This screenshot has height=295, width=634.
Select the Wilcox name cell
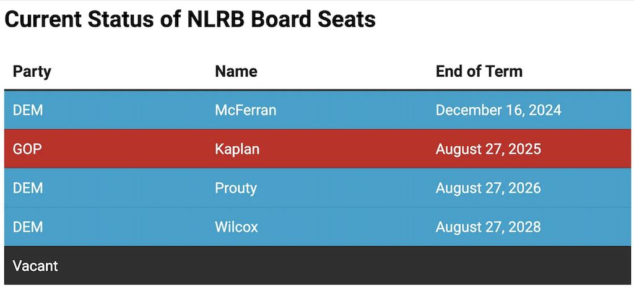237,227
